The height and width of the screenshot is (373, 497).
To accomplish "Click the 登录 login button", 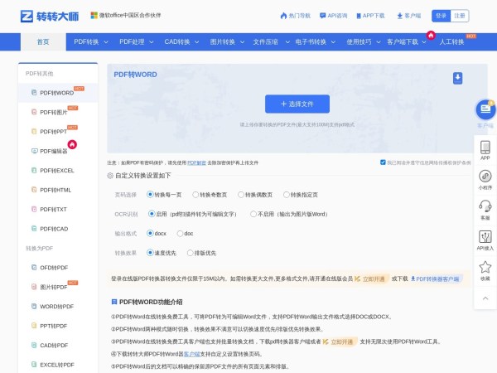I will [x=441, y=16].
